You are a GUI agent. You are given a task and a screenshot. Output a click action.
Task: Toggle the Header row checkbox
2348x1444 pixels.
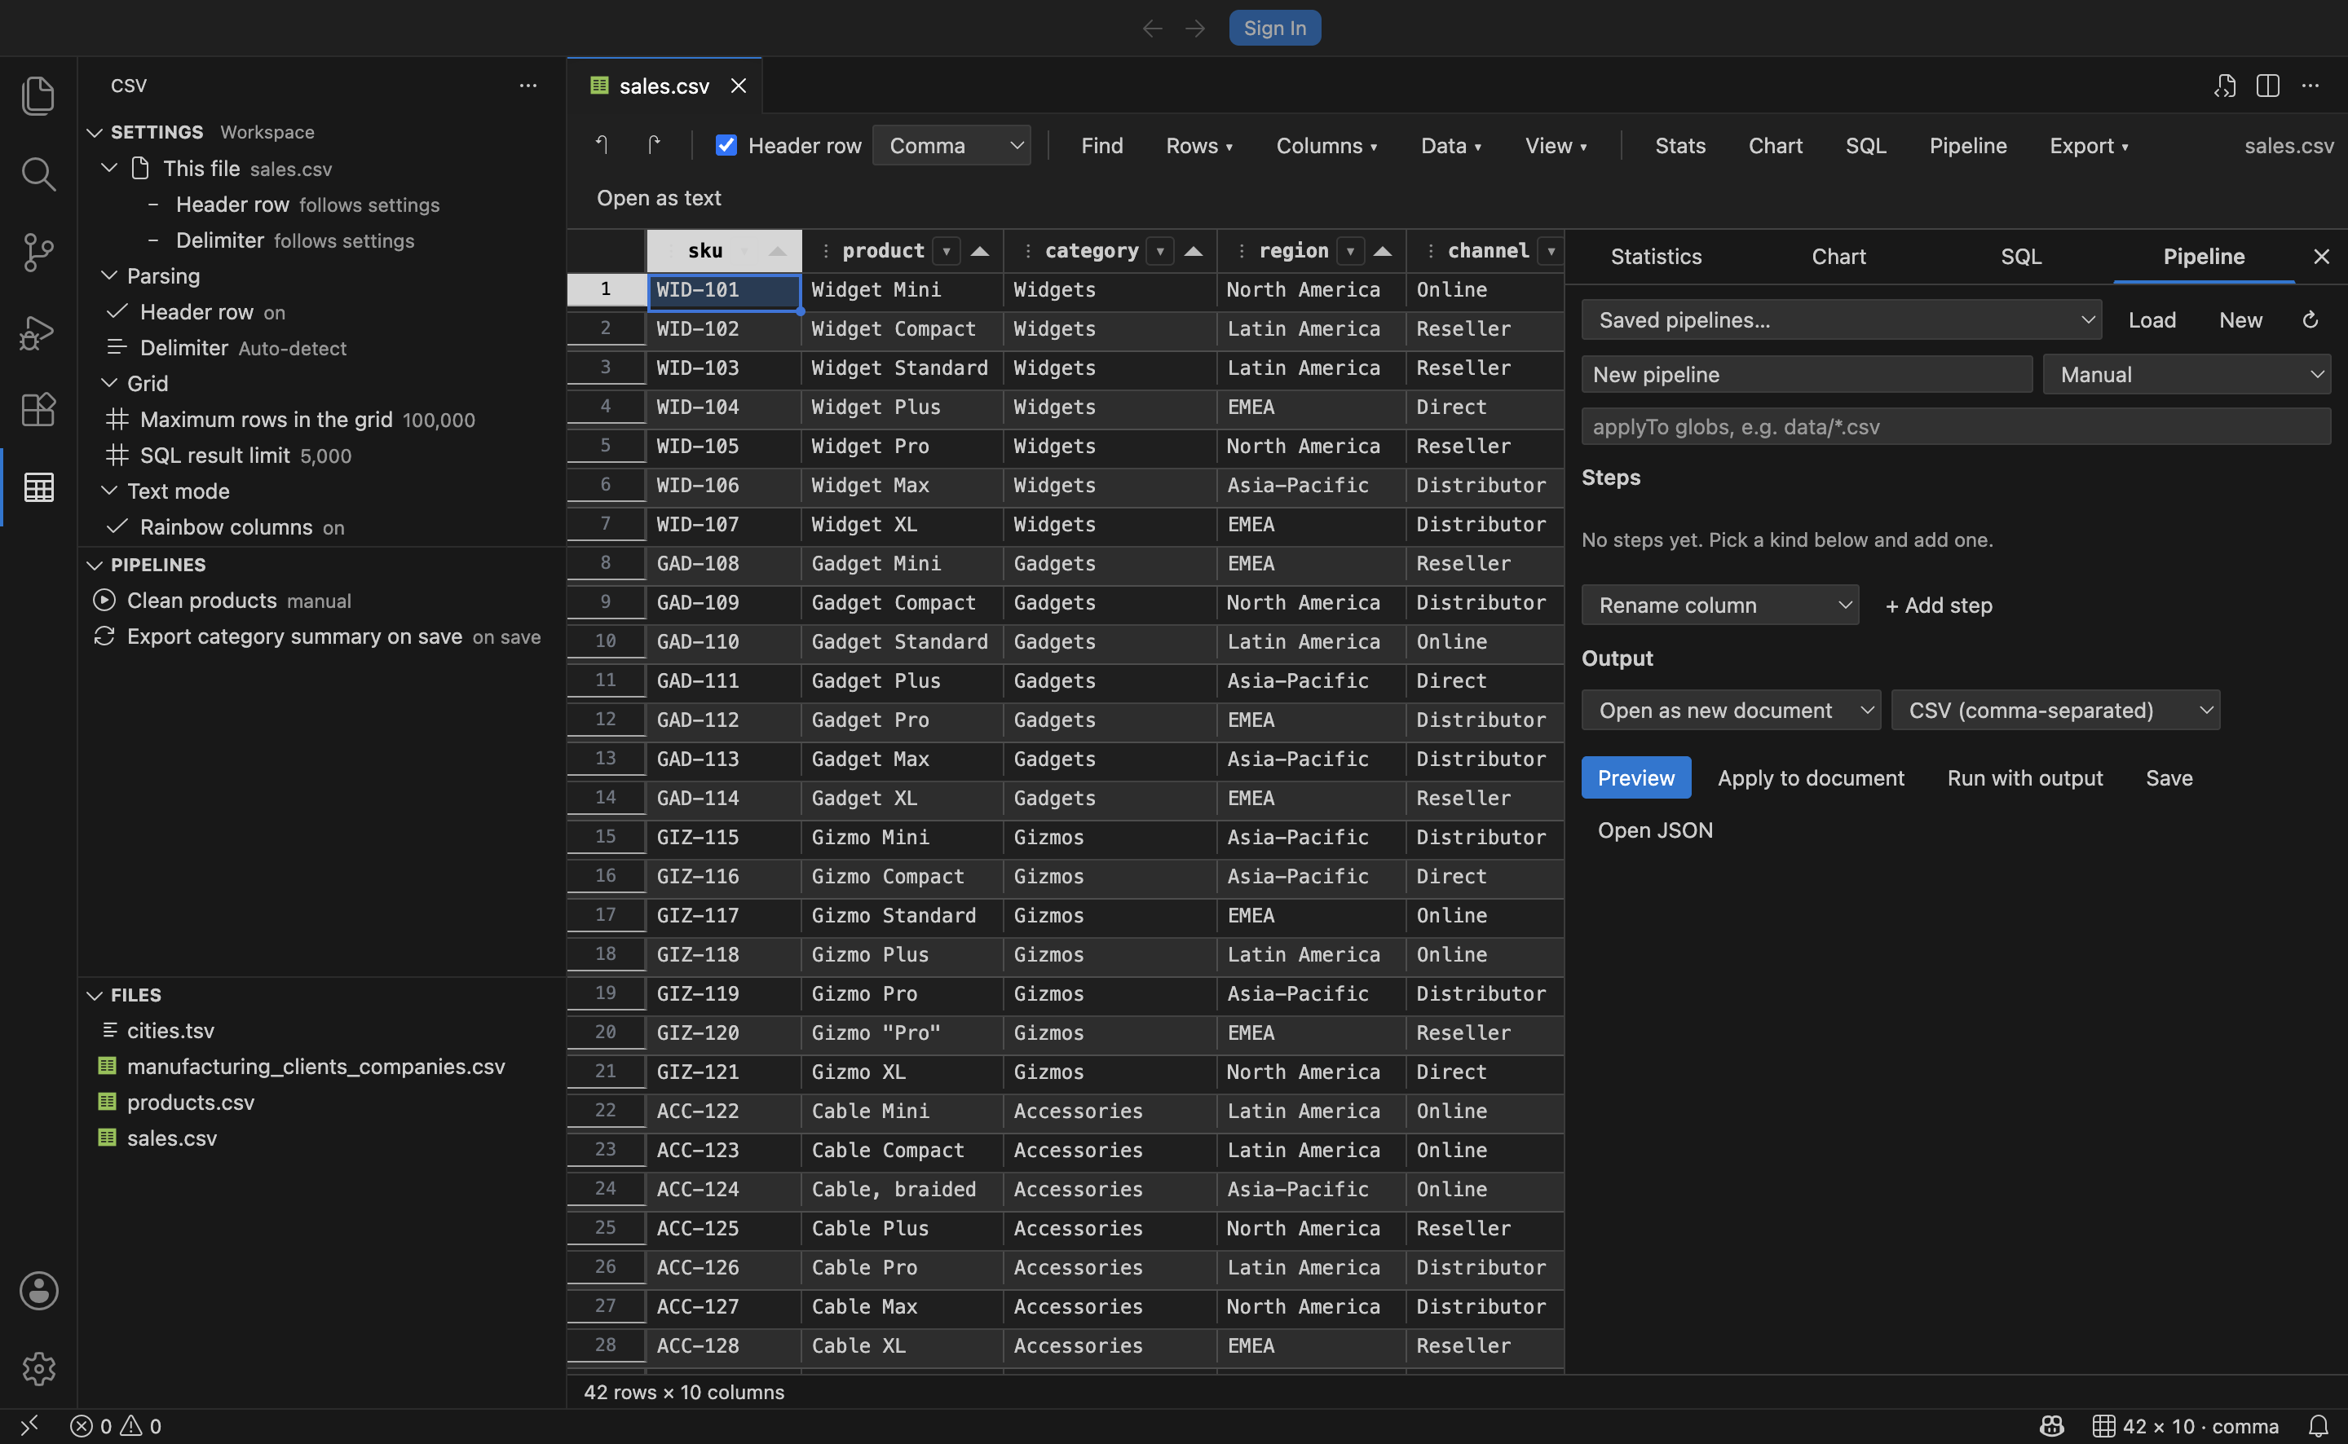(726, 145)
